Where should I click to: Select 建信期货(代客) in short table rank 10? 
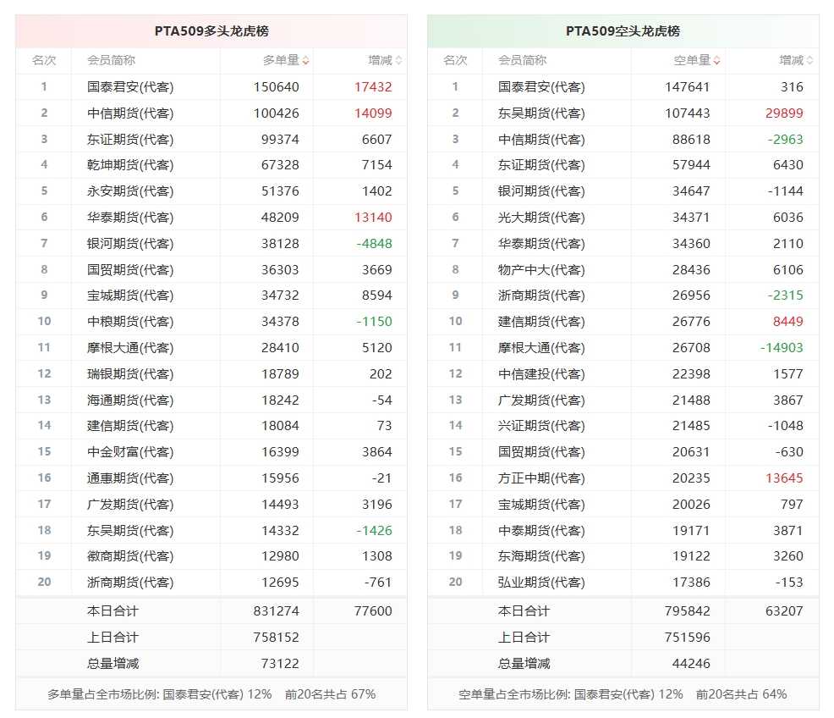coord(541,322)
